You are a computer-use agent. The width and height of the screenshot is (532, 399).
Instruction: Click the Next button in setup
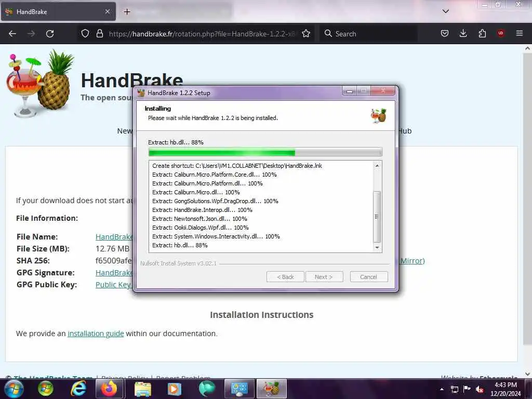tap(324, 277)
